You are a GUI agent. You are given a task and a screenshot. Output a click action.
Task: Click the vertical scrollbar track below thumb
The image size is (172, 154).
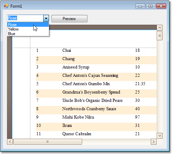pos(159,87)
